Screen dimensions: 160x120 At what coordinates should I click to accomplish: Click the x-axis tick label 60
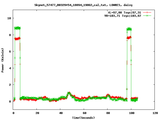tap(84, 113)
